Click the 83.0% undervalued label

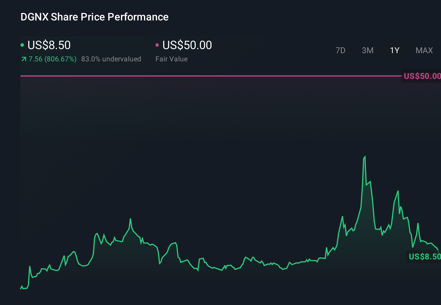(x=112, y=59)
